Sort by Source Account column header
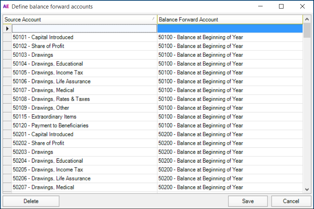Image resolution: width=314 pixels, height=209 pixels. pyautogui.click(x=80, y=19)
